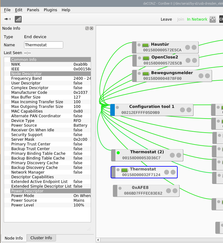This screenshot has width=223, height=243.
Task: Click second endpoint circle on Thermostat node
Action: tap(173, 172)
